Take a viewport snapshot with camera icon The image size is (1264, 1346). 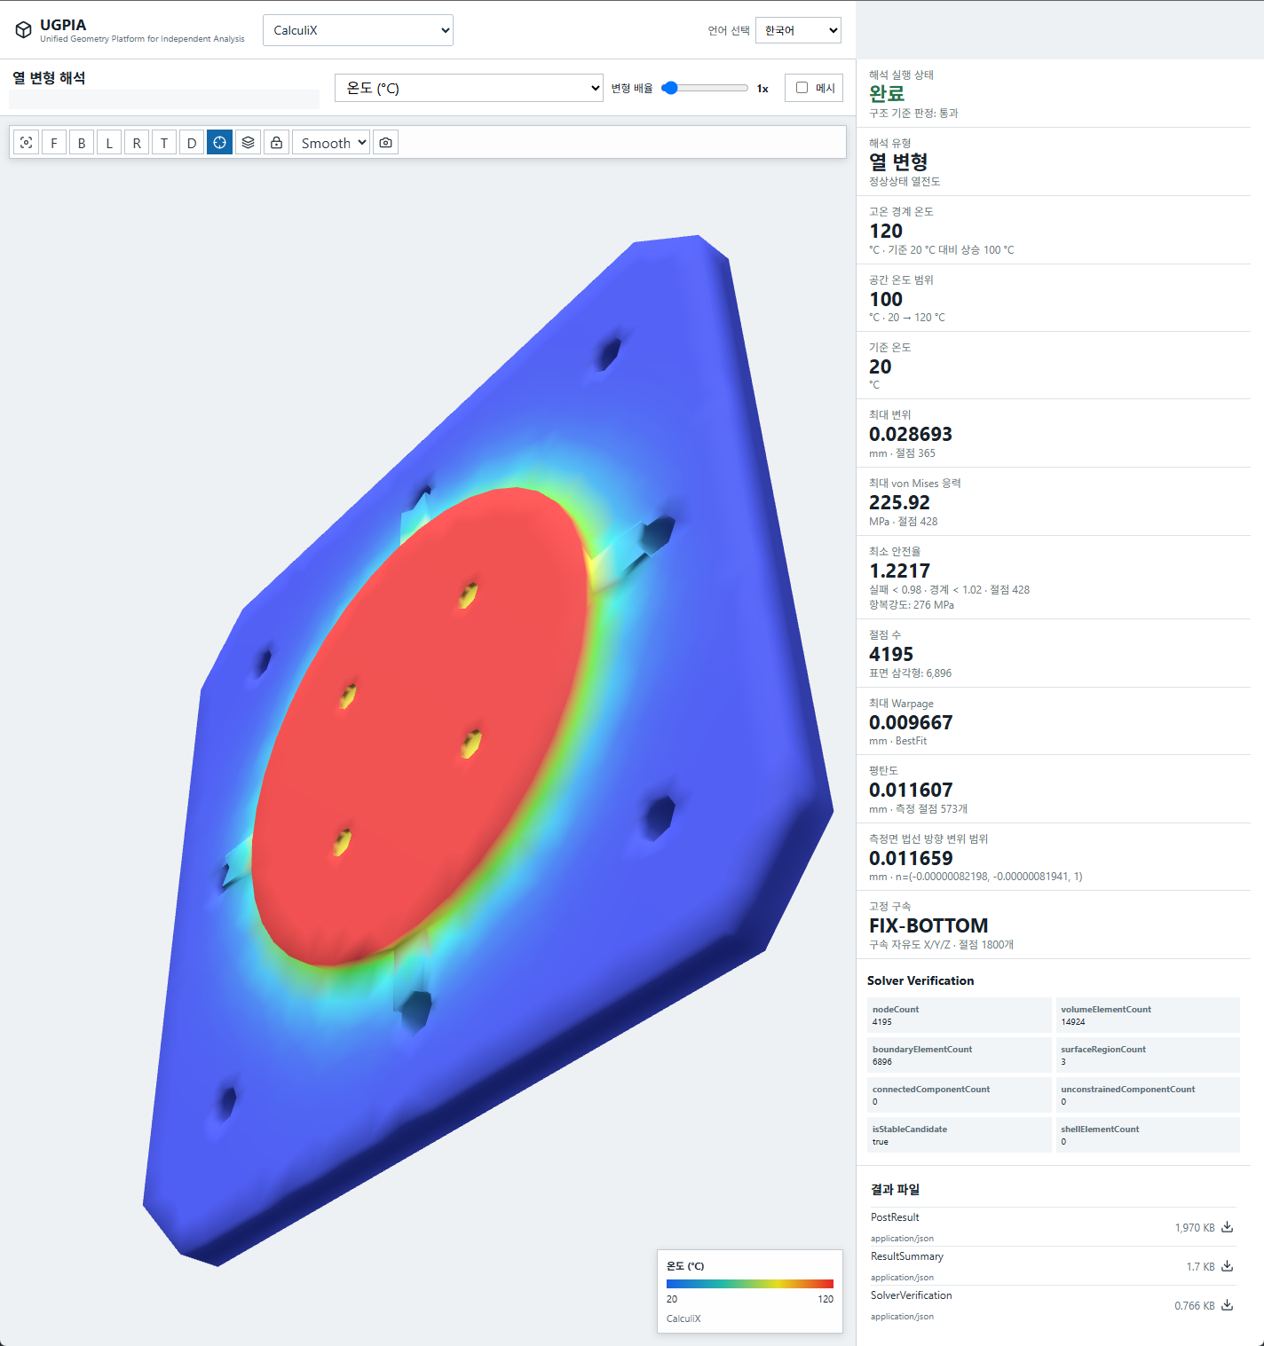(385, 142)
